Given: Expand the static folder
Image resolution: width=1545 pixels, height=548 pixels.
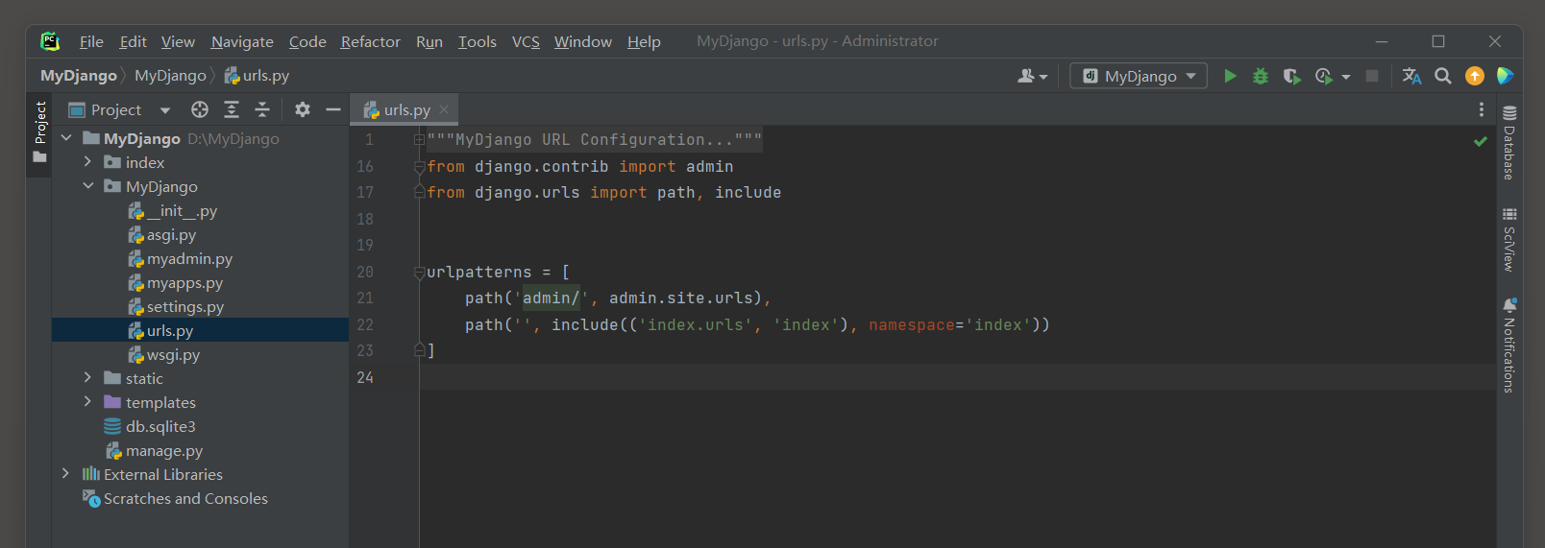Looking at the screenshot, I should 87,378.
